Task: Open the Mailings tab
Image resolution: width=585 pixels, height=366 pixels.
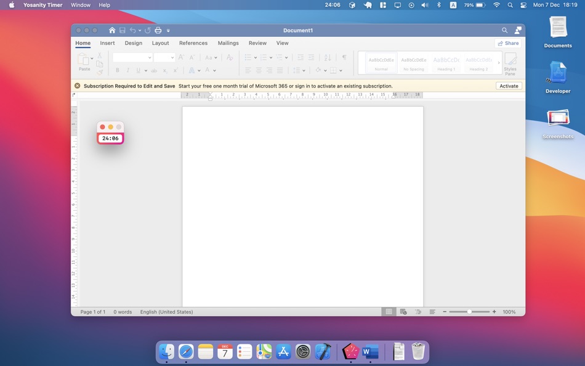Action: [x=228, y=43]
